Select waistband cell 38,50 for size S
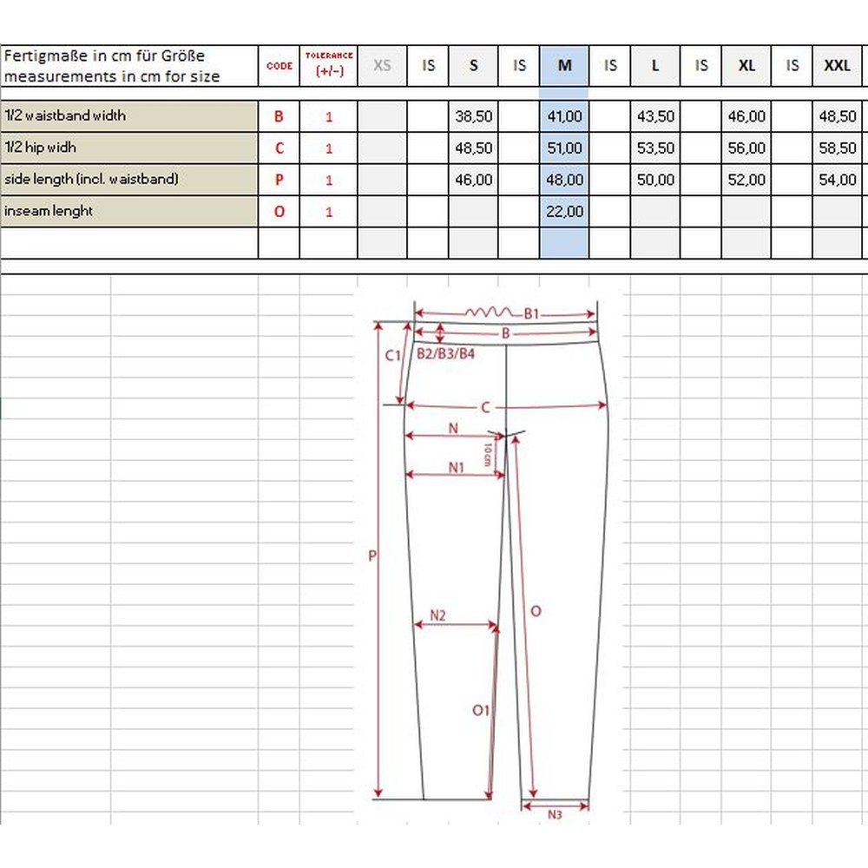The image size is (868, 868). pyautogui.click(x=473, y=116)
